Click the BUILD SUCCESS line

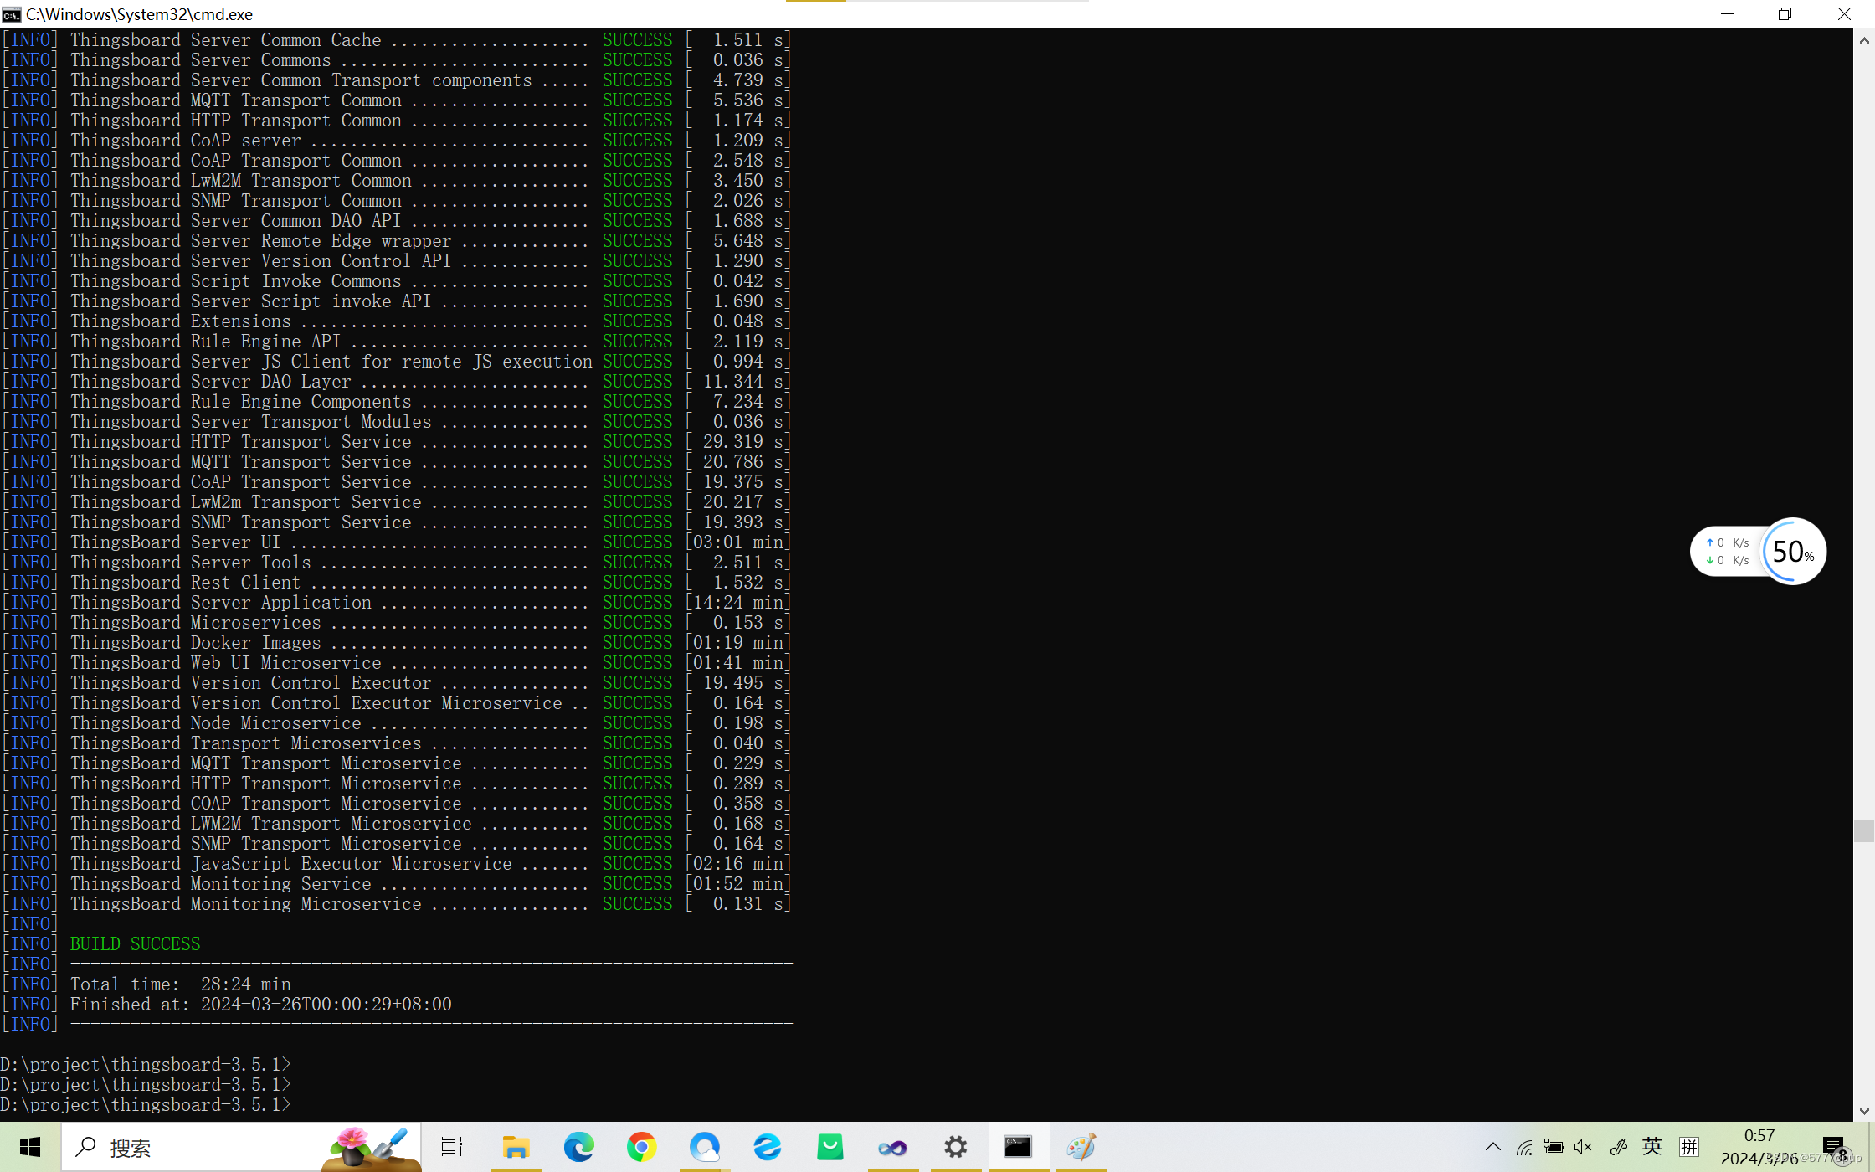(x=135, y=944)
